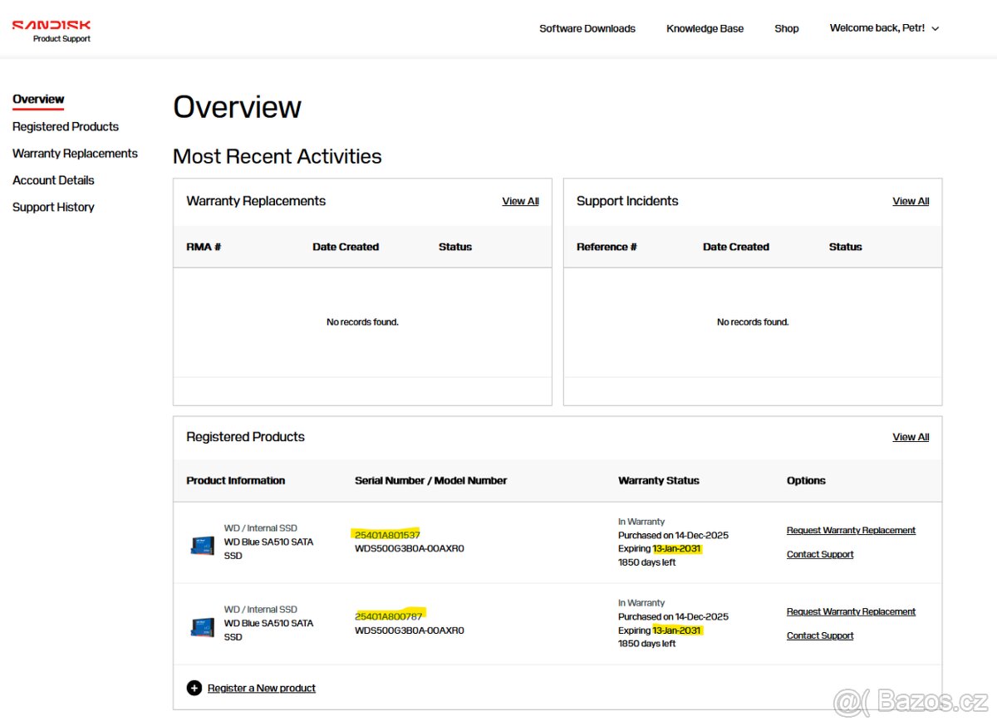The image size is (997, 726).
Task: Click the Serial Number / Model Number header
Action: (430, 480)
